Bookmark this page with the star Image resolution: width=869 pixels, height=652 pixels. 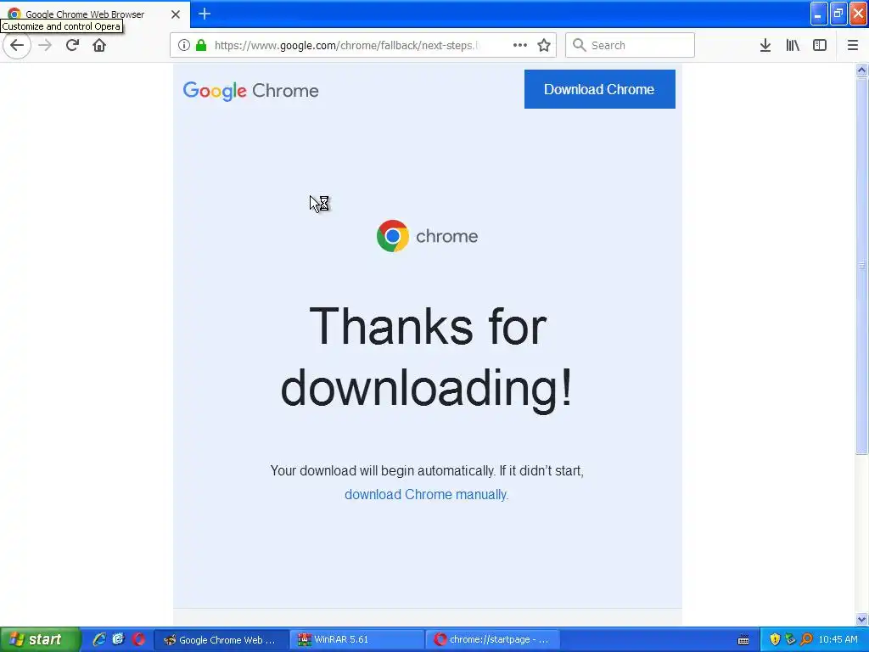pyautogui.click(x=544, y=46)
